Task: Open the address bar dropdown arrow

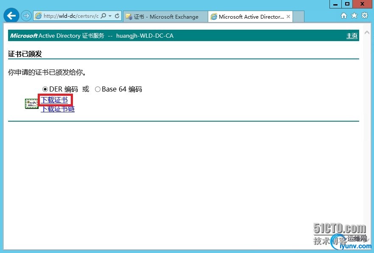Action: click(x=110, y=16)
